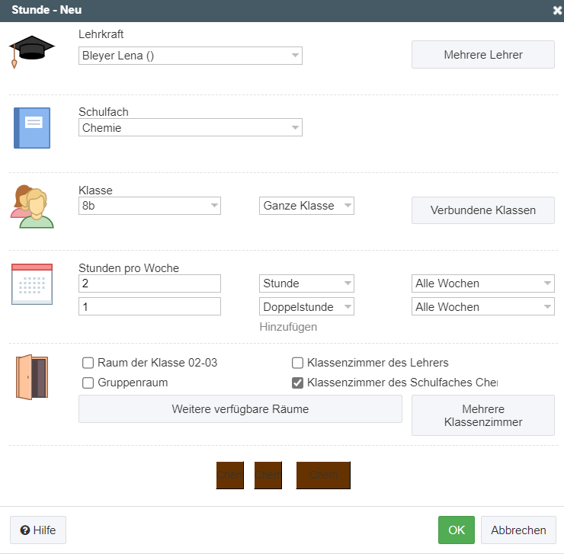This screenshot has height=554, width=564.
Task: Check Klassenzimmer des Lehrers option
Action: (297, 363)
